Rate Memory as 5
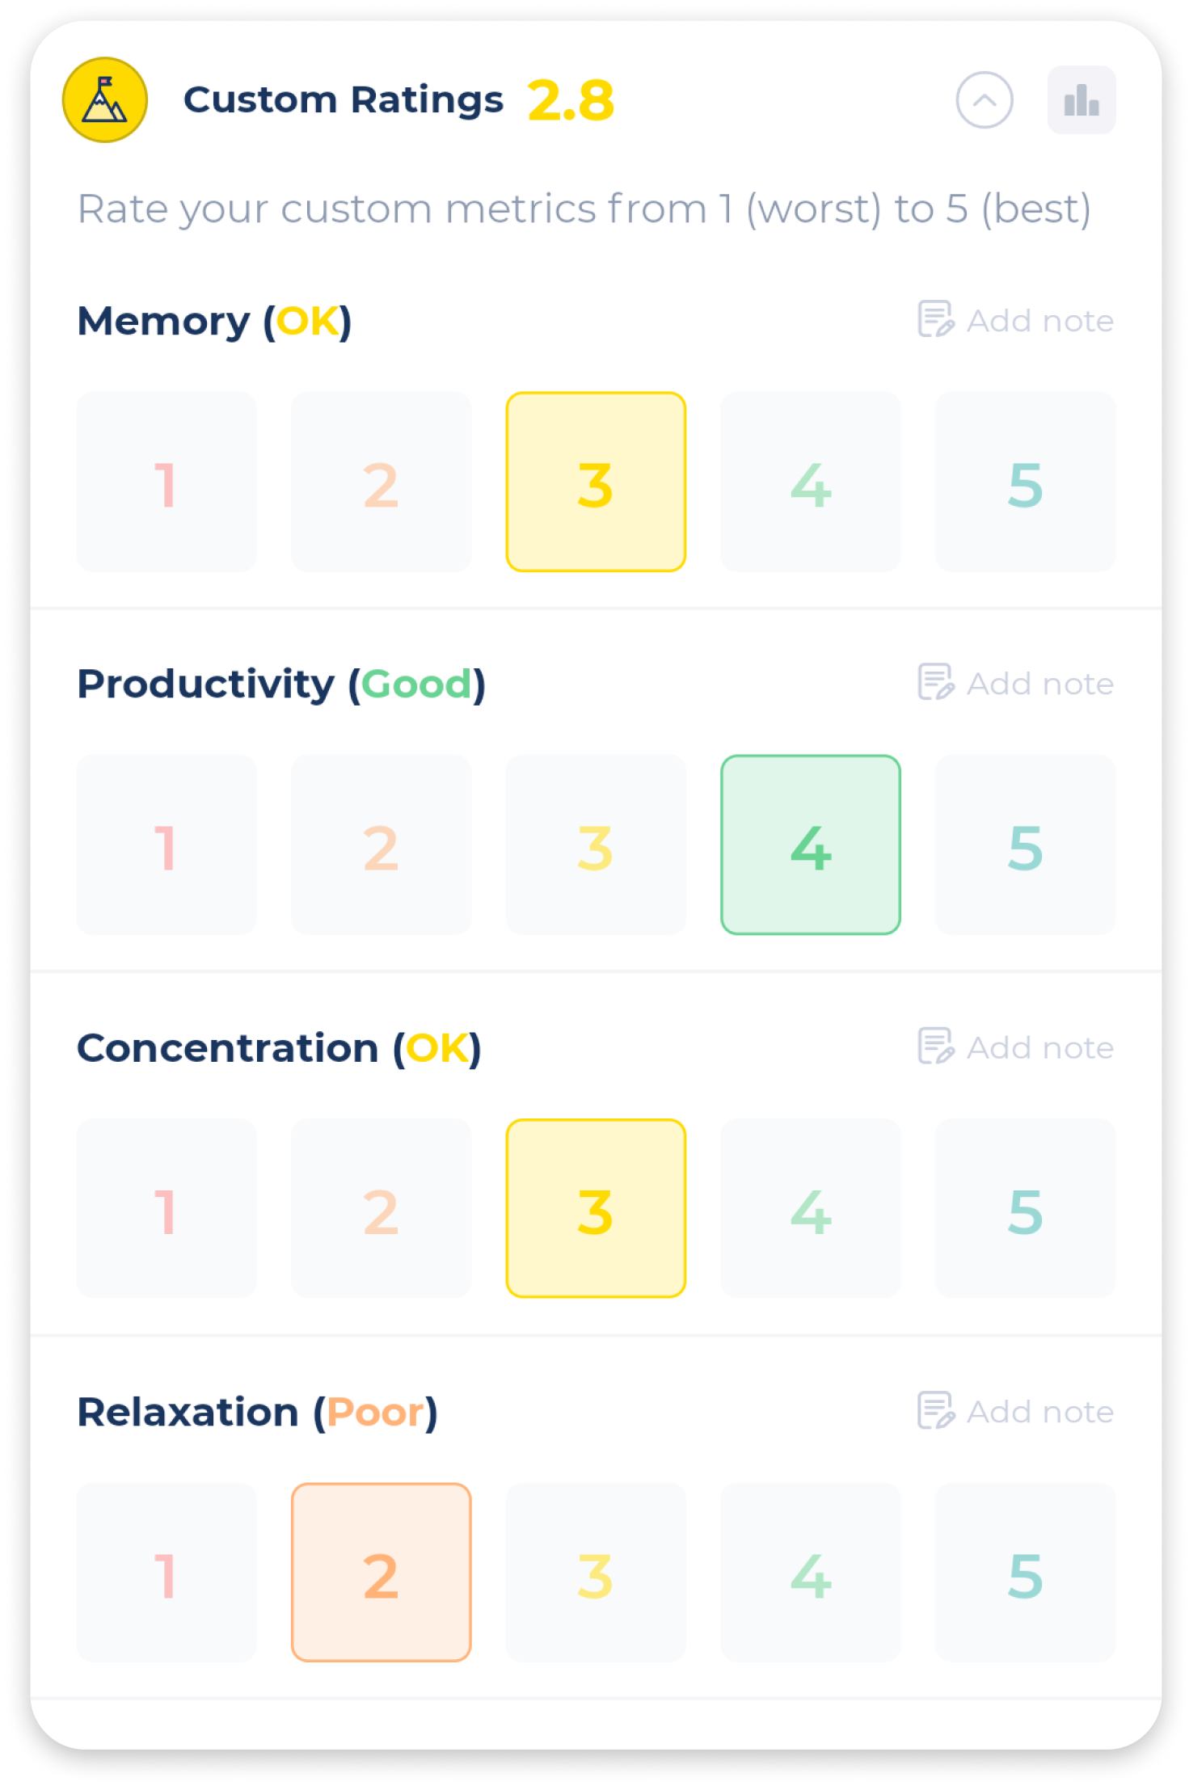Viewport: 1189px width, 1786px height. 1025,482
